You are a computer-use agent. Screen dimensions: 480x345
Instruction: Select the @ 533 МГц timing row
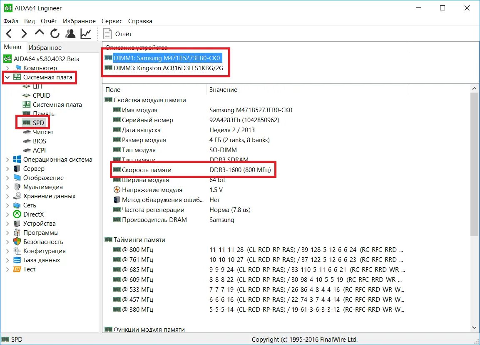(x=259, y=289)
